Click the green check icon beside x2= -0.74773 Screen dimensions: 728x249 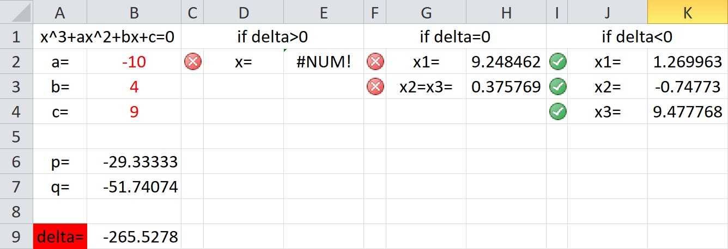click(558, 86)
